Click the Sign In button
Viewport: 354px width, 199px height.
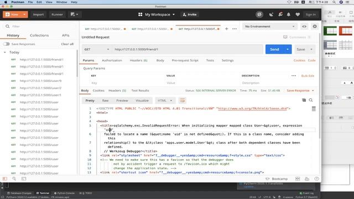point(311,14)
